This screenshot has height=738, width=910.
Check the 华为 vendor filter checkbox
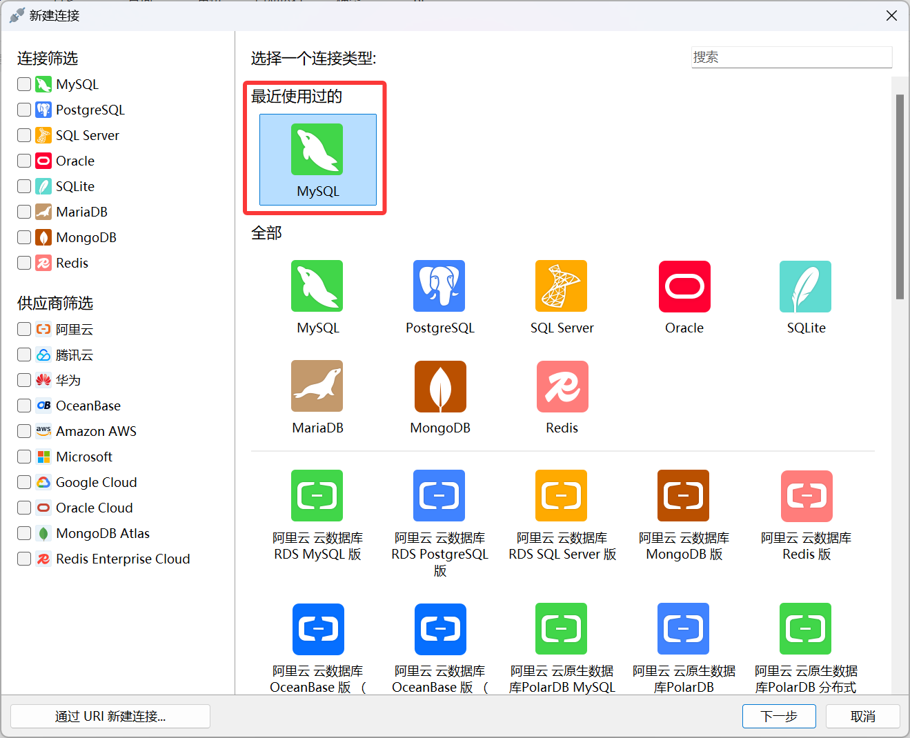24,380
